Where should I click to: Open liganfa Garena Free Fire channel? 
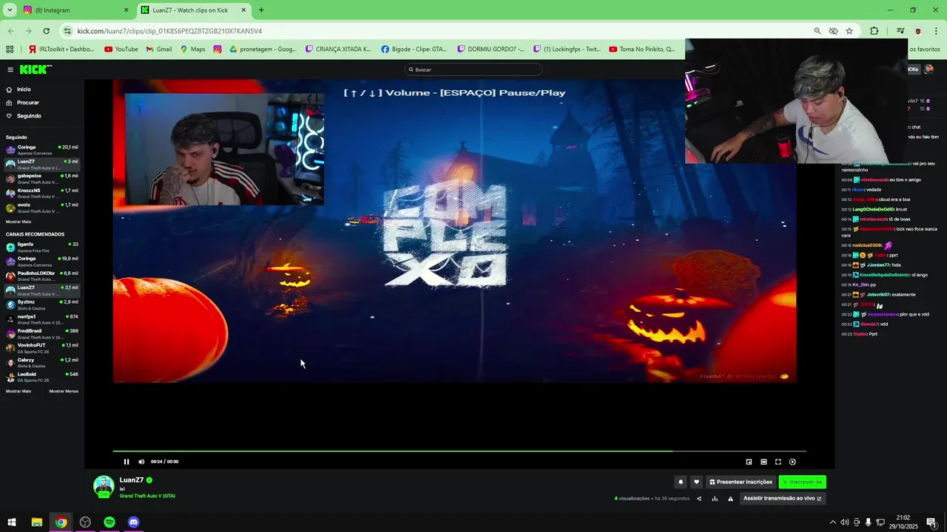pos(42,248)
